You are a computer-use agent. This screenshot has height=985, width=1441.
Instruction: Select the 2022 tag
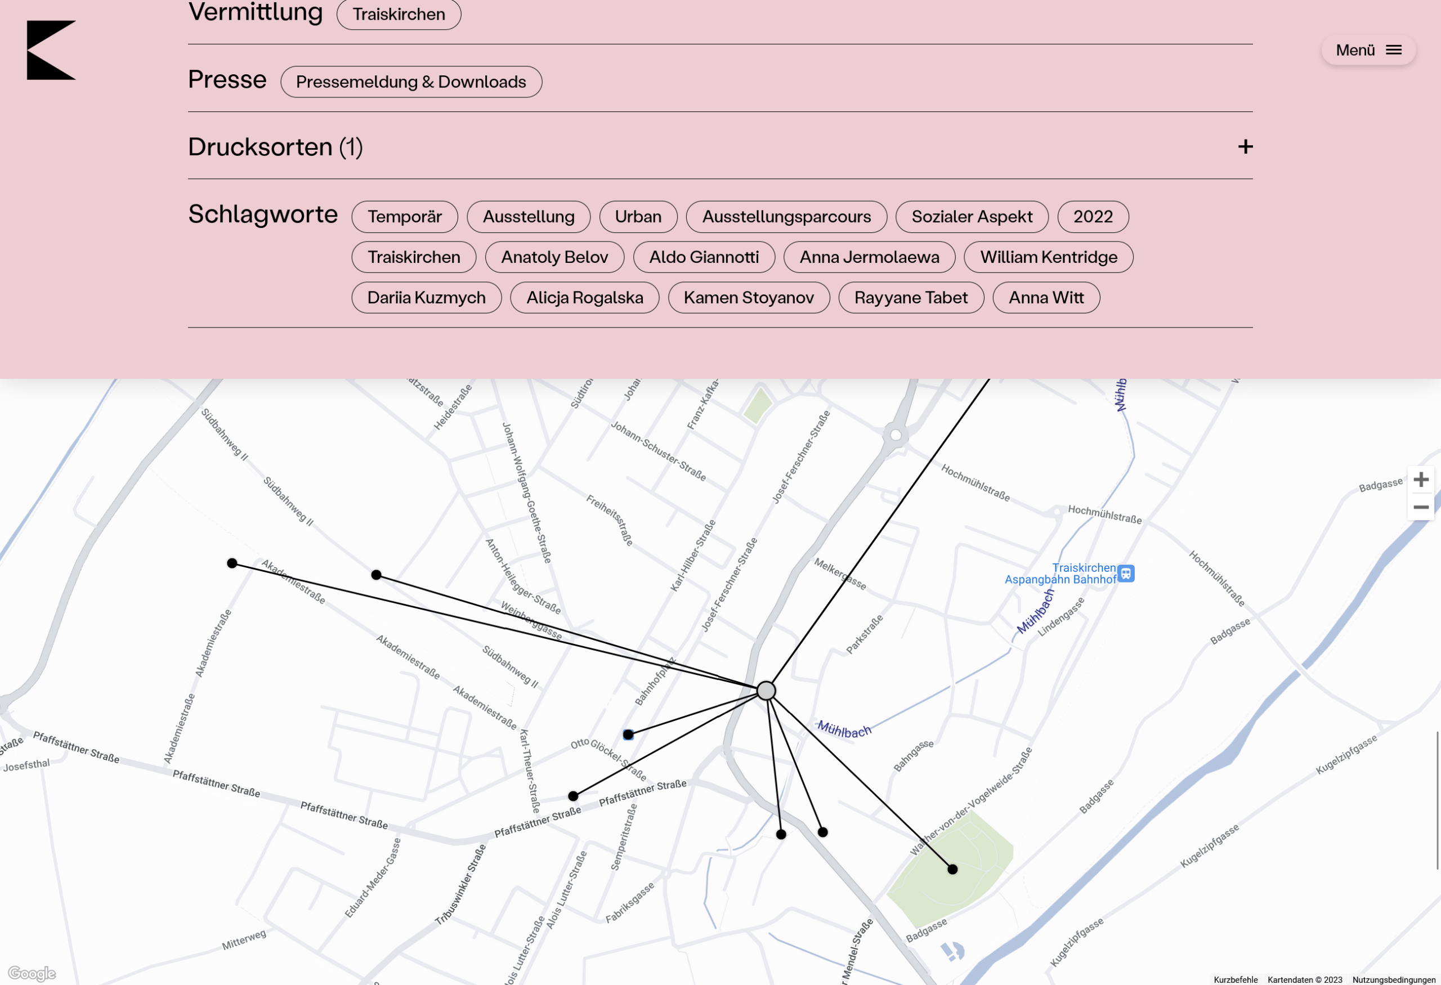(x=1093, y=217)
